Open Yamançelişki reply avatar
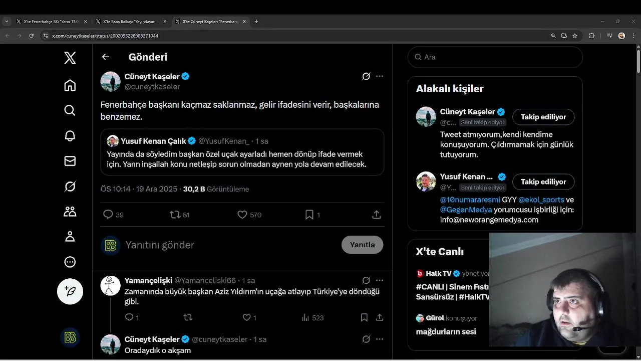The width and height of the screenshot is (641, 361). tap(111, 285)
